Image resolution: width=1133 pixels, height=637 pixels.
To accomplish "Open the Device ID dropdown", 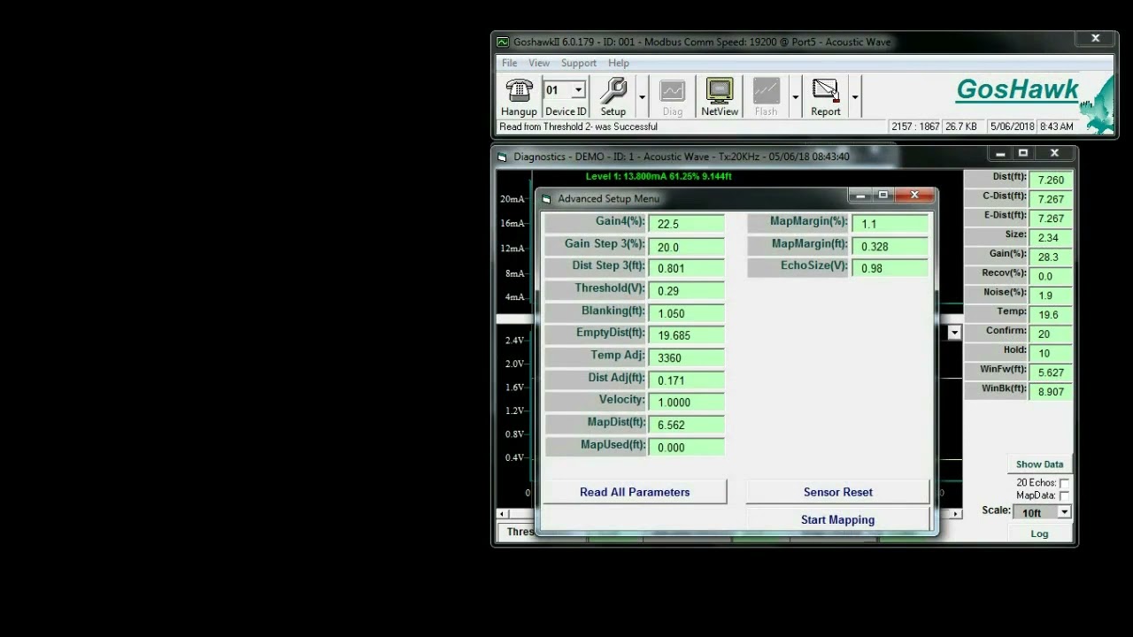I will (x=578, y=90).
